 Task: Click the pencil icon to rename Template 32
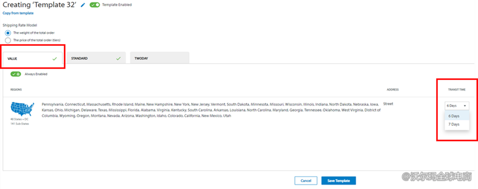click(83, 5)
